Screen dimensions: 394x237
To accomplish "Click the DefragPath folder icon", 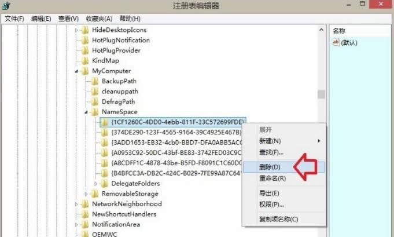I will coord(95,101).
